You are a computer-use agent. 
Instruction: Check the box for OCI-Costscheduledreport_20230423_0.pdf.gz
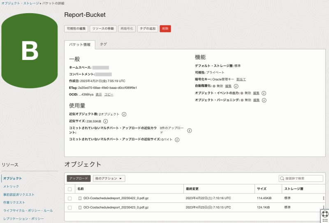point(70,207)
